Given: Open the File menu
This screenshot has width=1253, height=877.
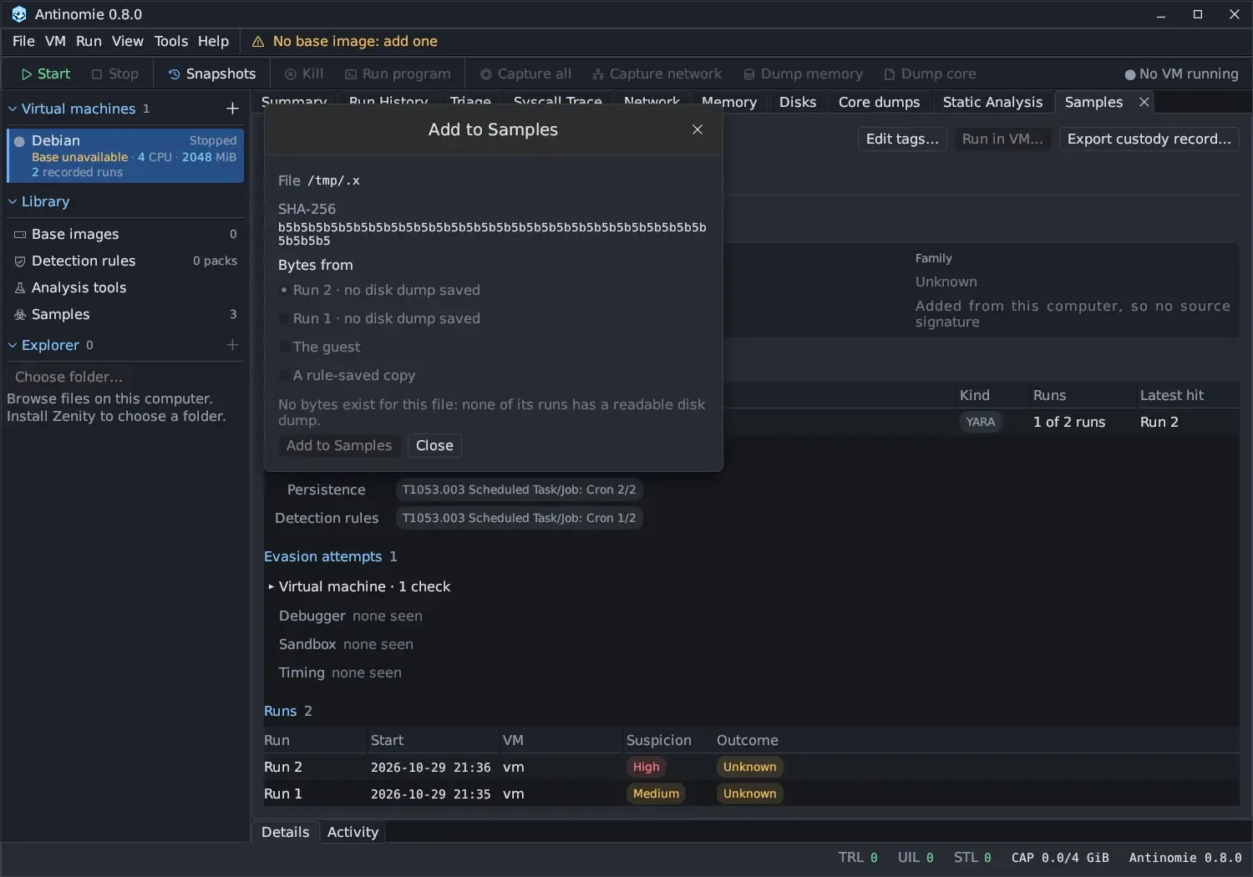Looking at the screenshot, I should click(x=23, y=42).
